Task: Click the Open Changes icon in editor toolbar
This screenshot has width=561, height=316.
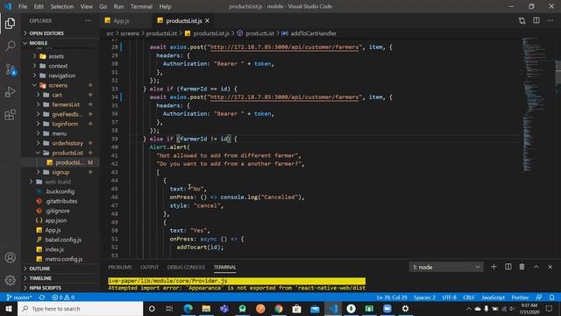Action: click(522, 21)
